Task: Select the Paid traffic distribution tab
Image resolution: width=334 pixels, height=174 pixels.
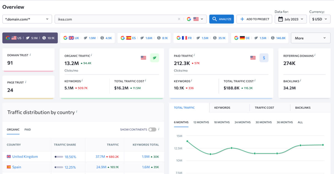Action: (x=28, y=129)
